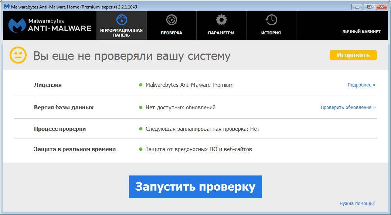This screenshot has height=215, width=391.
Task: Click green dot beside Следующая запланированная проверка
Action: click(x=141, y=129)
